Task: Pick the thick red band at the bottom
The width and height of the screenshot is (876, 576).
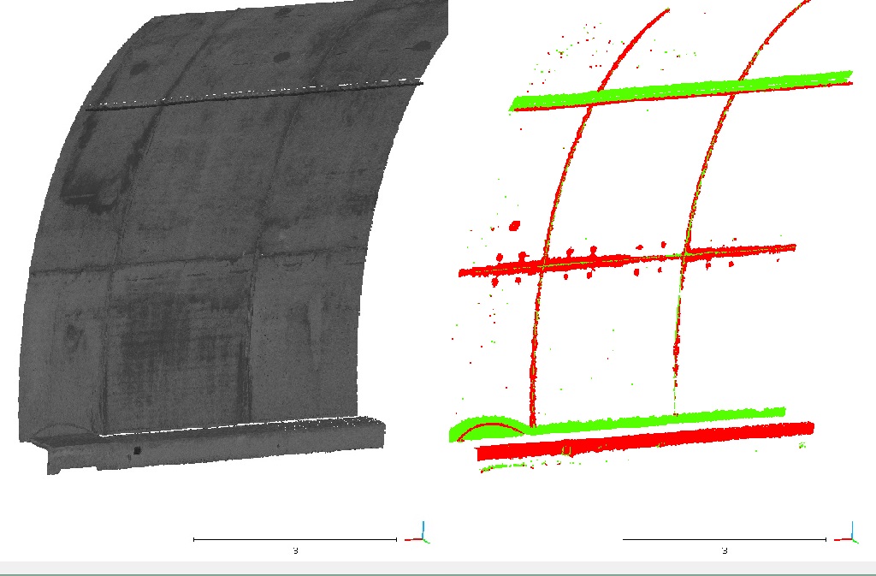Action: pos(650,439)
